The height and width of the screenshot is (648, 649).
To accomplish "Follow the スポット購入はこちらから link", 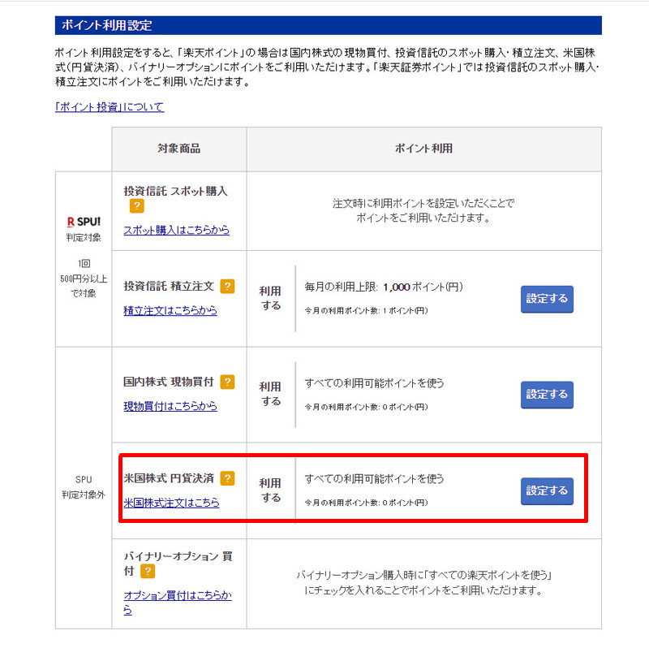I will coord(176,230).
